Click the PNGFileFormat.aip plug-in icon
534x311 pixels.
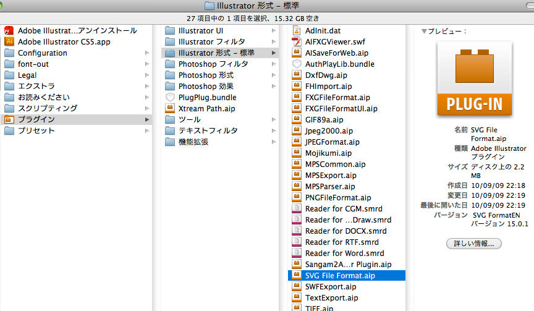coord(297,198)
